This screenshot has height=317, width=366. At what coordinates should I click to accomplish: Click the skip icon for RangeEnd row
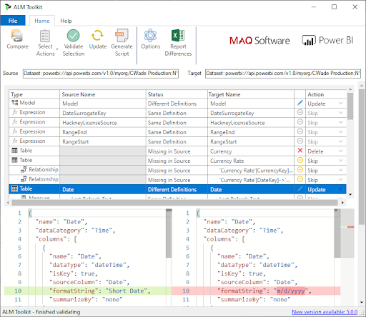click(x=300, y=131)
